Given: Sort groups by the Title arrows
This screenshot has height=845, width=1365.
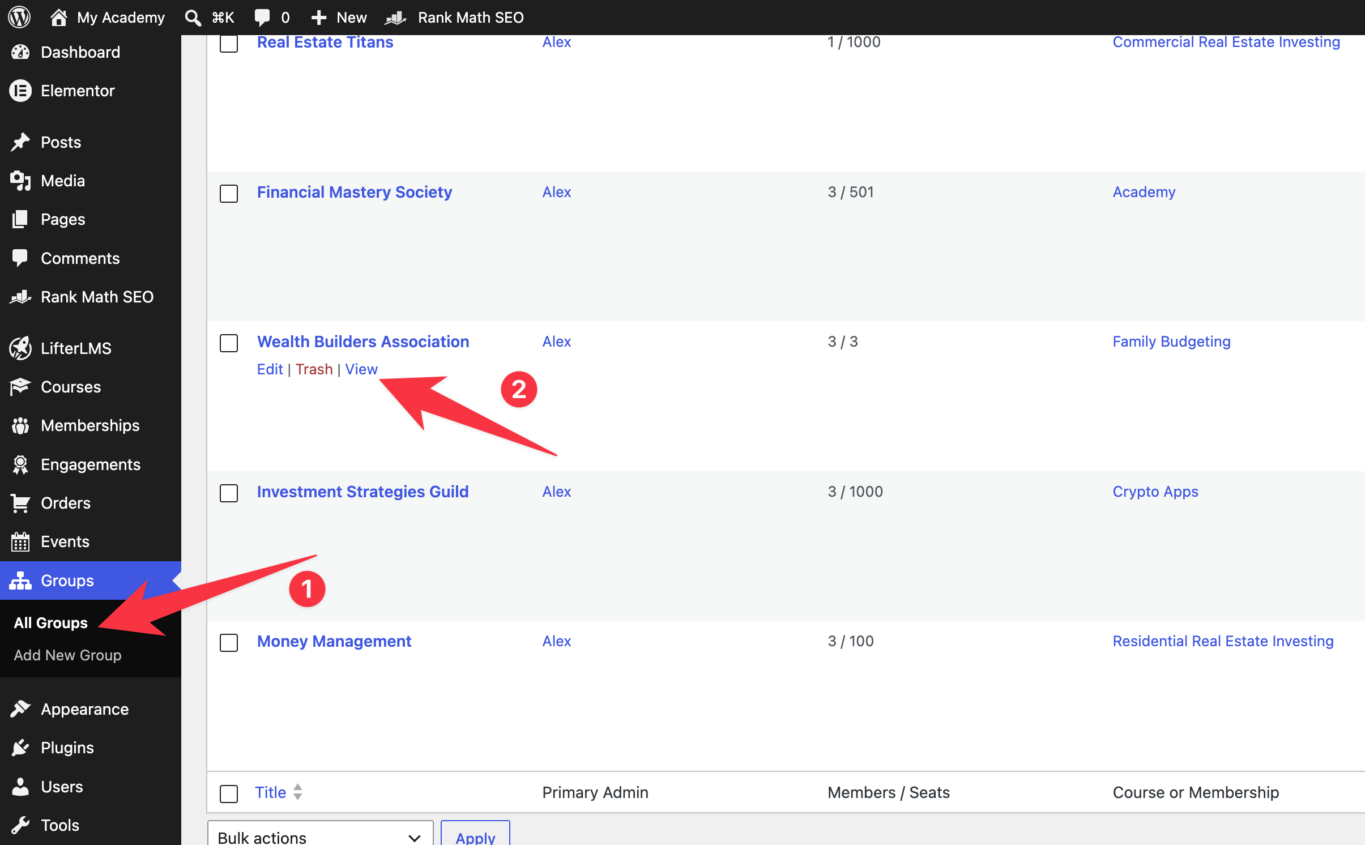Looking at the screenshot, I should [x=297, y=792].
